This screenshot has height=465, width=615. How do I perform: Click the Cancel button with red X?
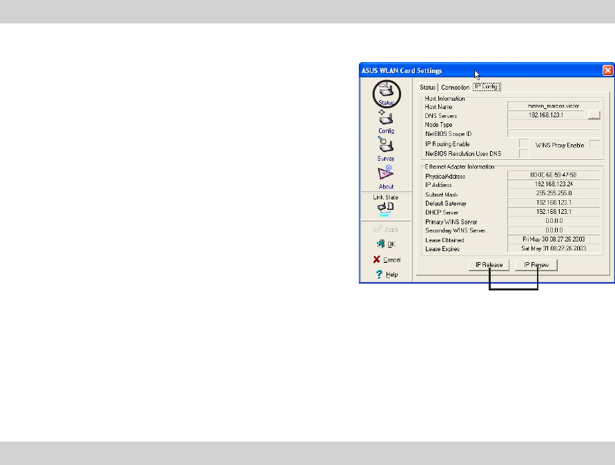[387, 259]
